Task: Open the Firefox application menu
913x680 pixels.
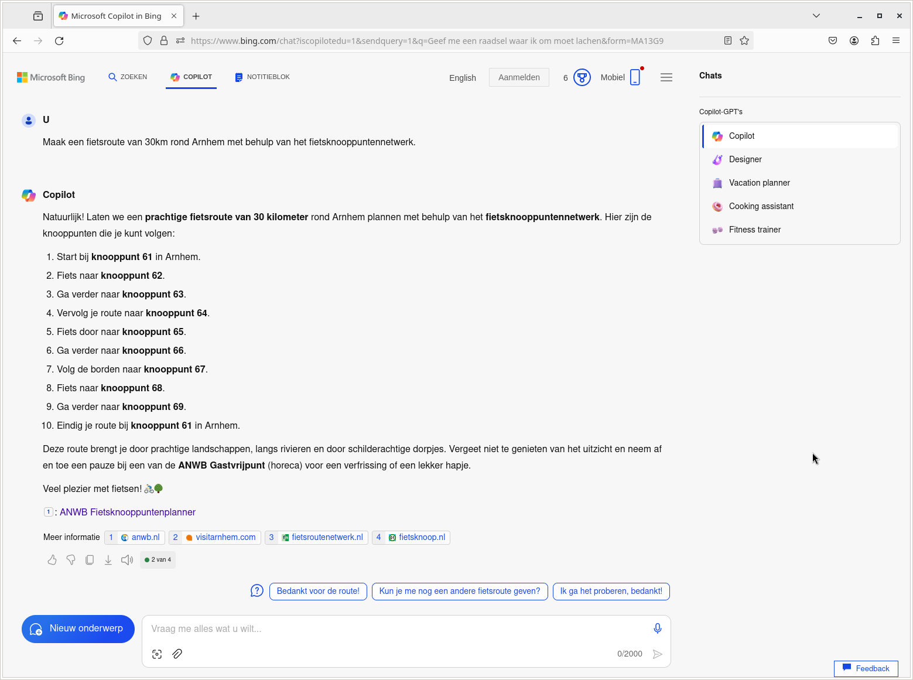Action: point(896,40)
